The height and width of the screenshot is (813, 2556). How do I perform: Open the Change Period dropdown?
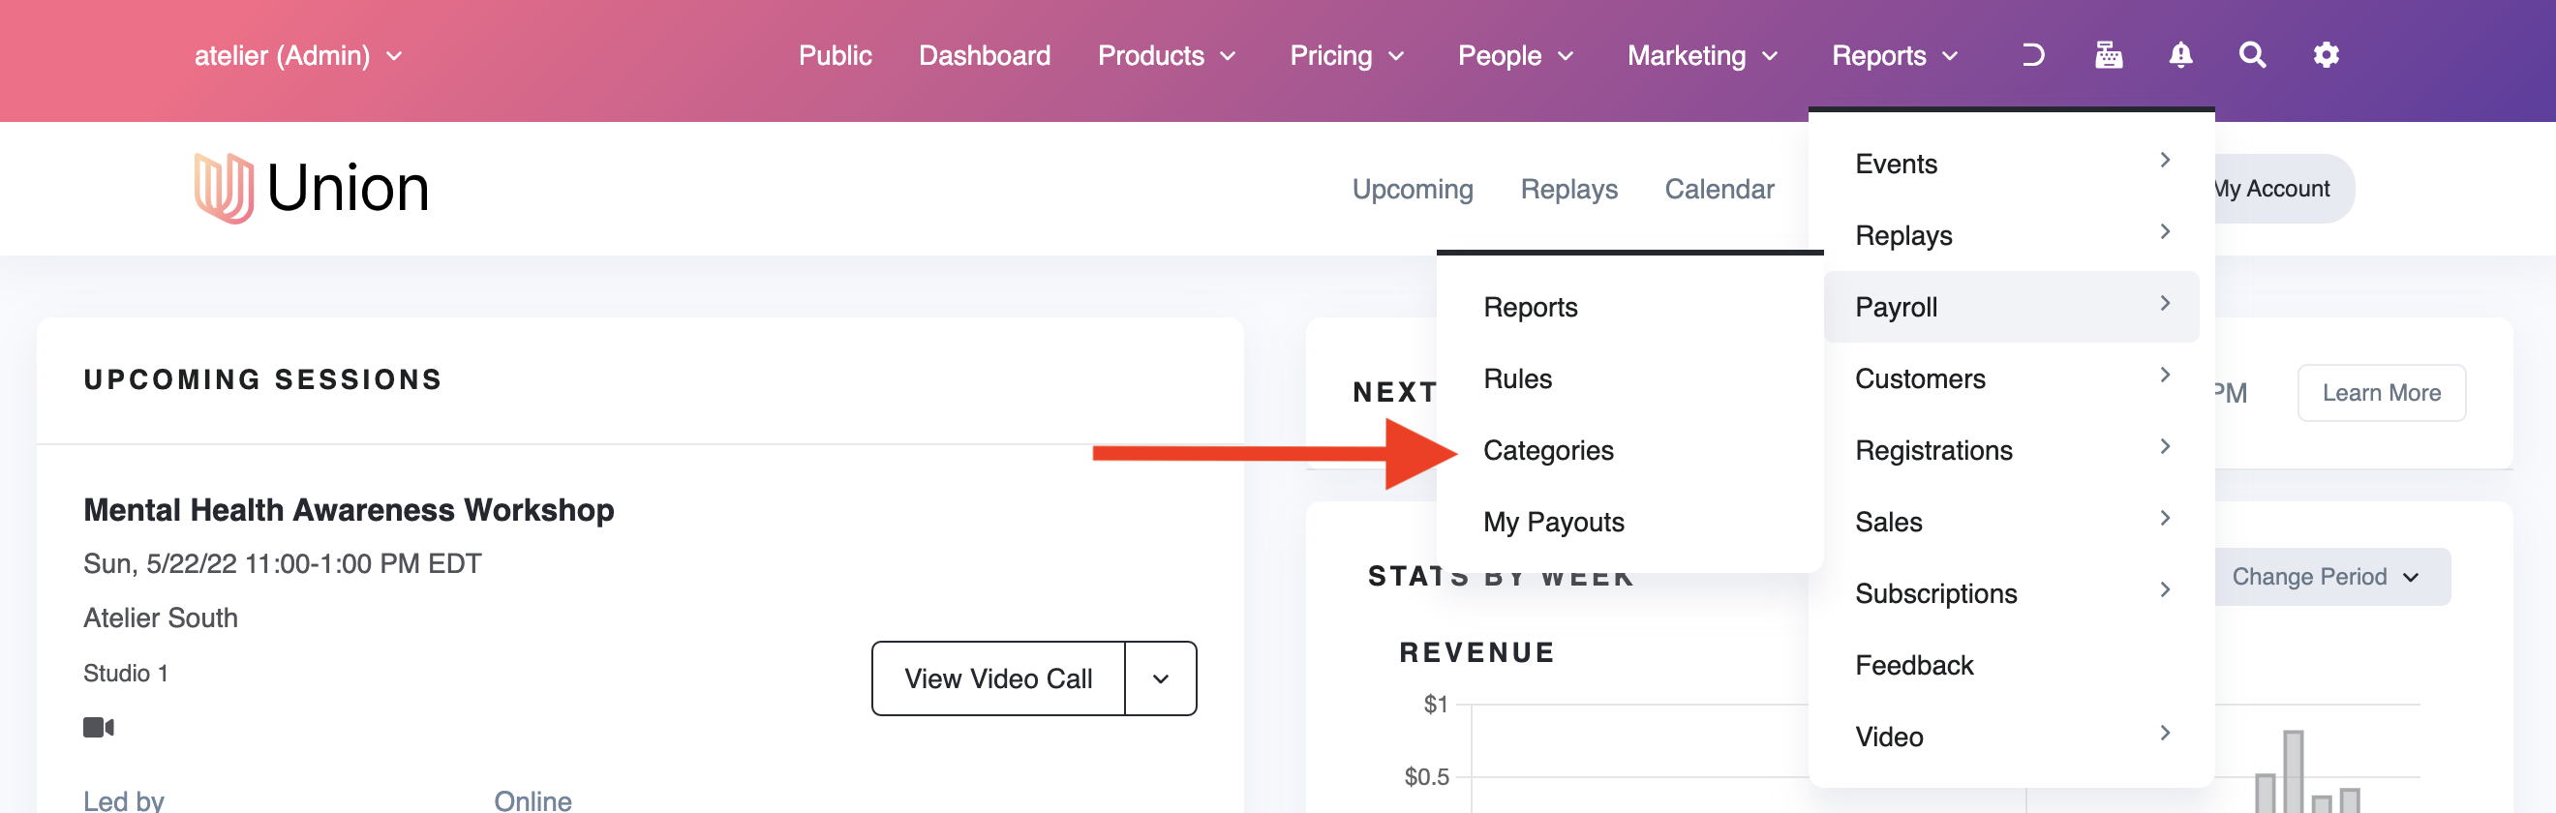(2324, 577)
